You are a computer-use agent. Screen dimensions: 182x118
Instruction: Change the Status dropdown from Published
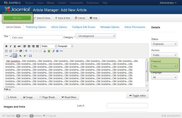click(164, 44)
